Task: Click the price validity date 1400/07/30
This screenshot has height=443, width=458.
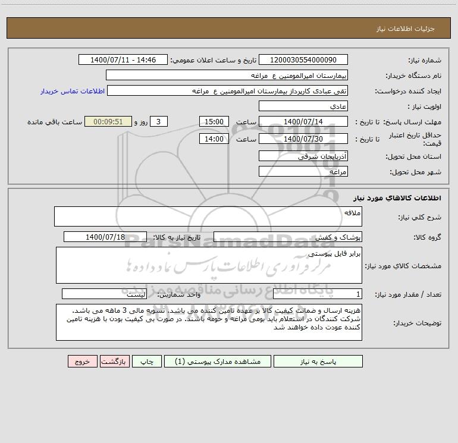Action: point(303,139)
